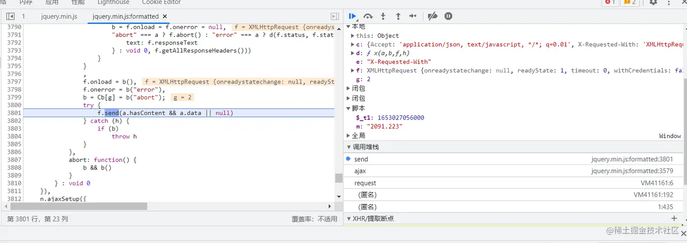Expand the second 闭包 scope
Viewport: 687px width, 243px height.
348,98
